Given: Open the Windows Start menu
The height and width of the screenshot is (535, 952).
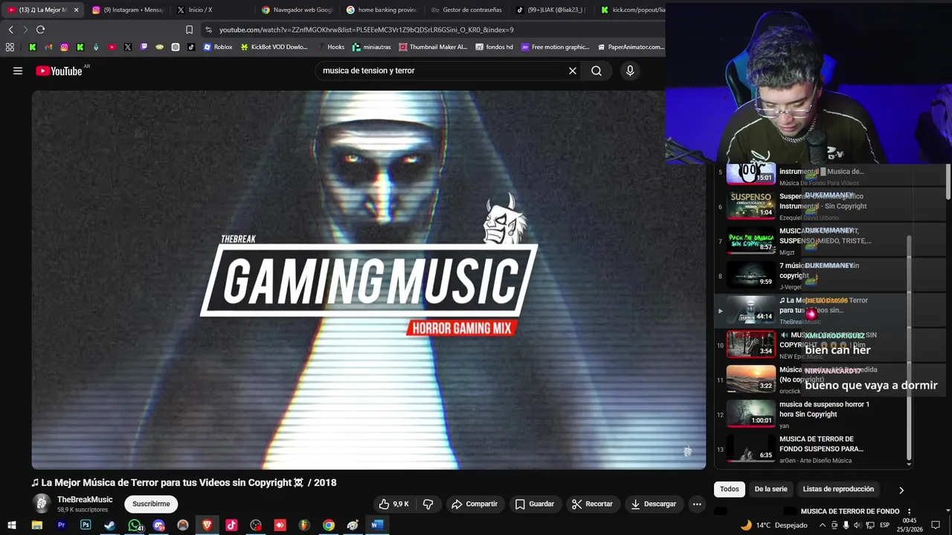Looking at the screenshot, I should [12, 525].
